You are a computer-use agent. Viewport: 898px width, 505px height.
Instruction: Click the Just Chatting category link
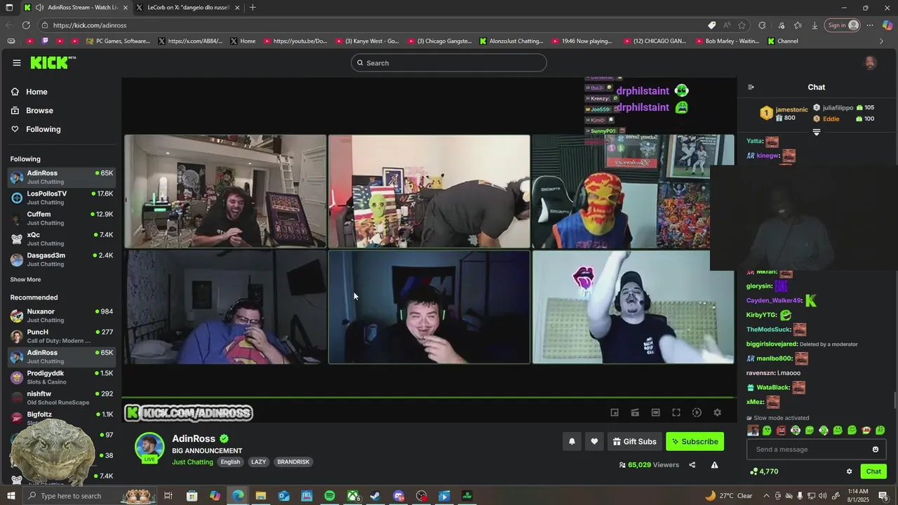[192, 462]
